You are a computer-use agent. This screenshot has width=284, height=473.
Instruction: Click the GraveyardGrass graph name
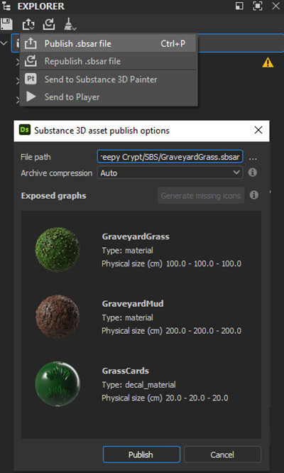[x=136, y=236]
